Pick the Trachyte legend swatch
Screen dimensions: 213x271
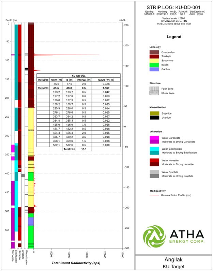point(154,56)
